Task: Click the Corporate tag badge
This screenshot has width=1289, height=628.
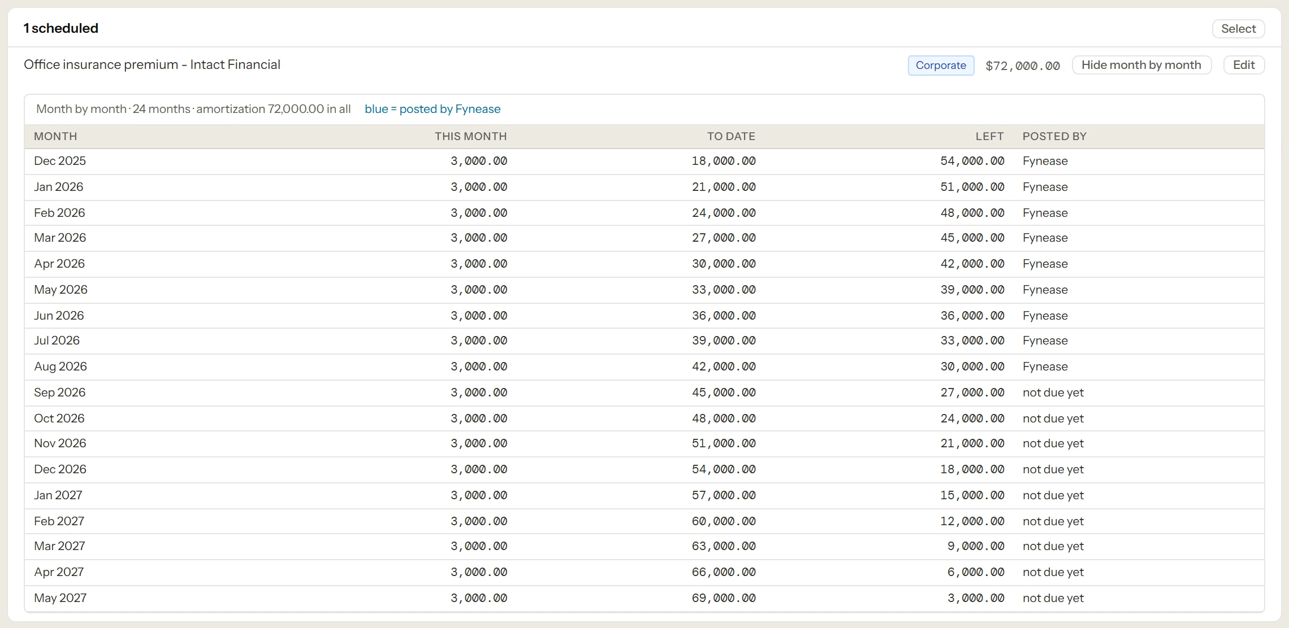Action: 941,66
